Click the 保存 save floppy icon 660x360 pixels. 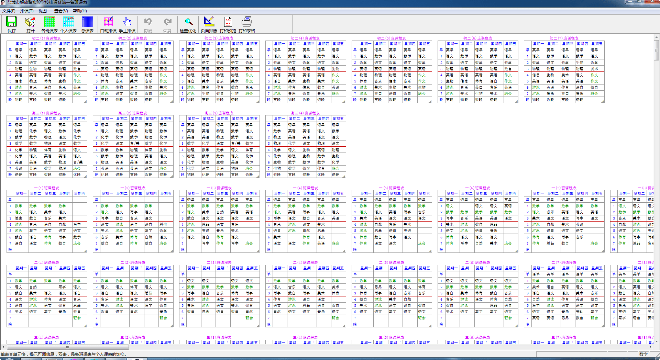(12, 24)
